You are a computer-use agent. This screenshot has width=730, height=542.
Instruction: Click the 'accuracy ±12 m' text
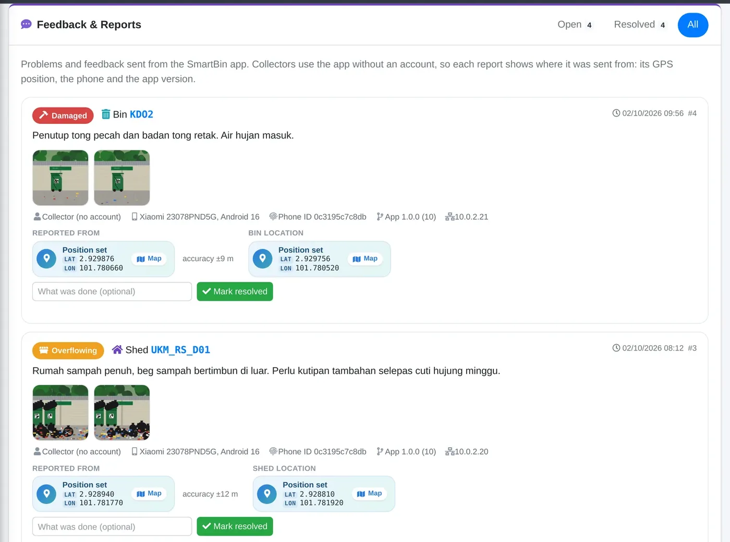[x=210, y=494]
